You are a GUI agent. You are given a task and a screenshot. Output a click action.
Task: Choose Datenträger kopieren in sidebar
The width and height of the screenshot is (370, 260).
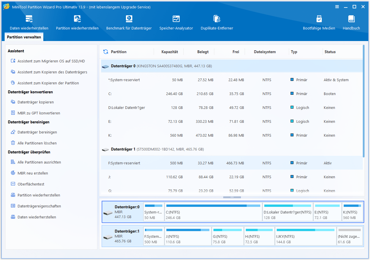(x=32, y=102)
